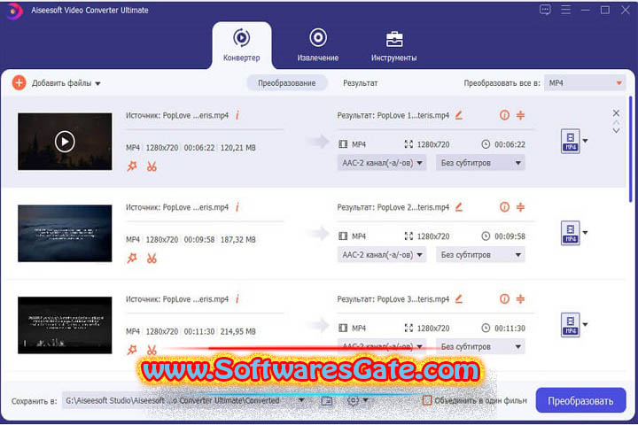Open MP4 format profile icon for second video

[x=571, y=233]
